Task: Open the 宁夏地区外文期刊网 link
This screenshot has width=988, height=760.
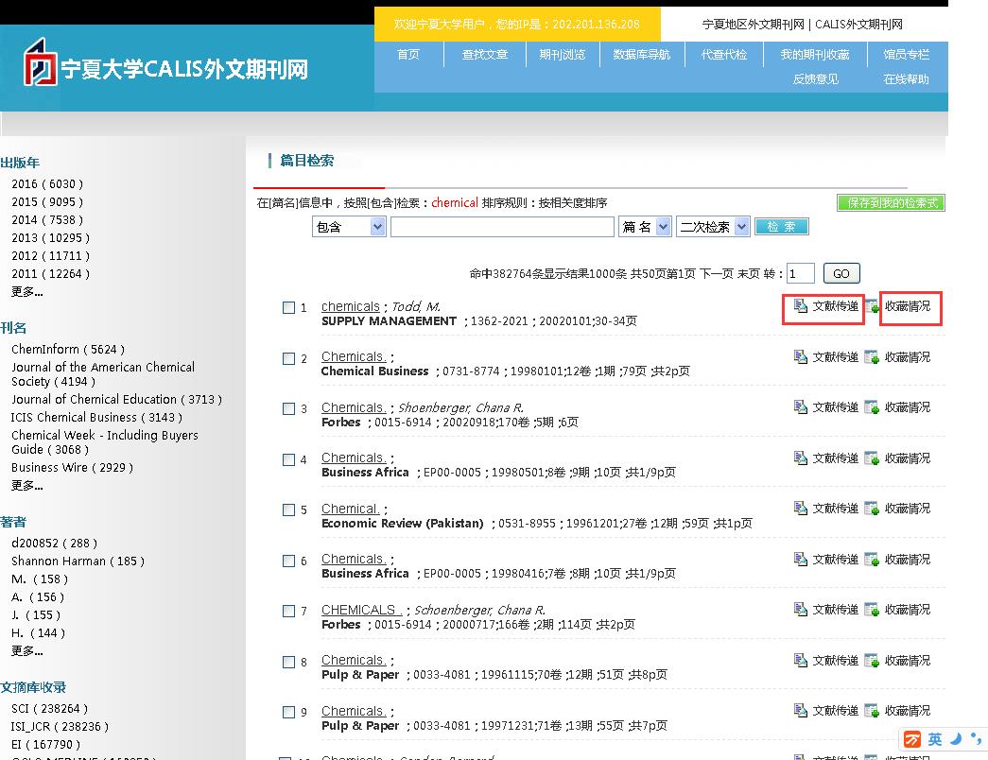Action: coord(753,24)
